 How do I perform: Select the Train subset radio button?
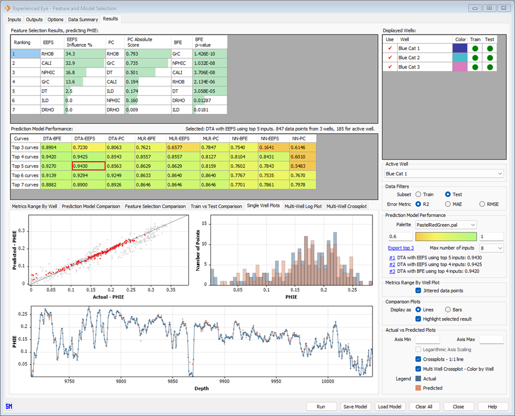click(419, 194)
